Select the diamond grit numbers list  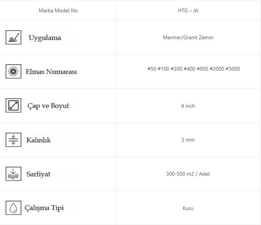coord(194,69)
